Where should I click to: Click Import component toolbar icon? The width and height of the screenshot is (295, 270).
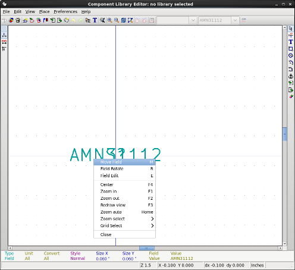[x=52, y=20]
